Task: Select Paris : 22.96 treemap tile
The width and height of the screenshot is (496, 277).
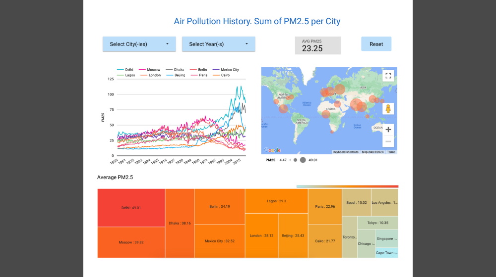Action: (325, 207)
